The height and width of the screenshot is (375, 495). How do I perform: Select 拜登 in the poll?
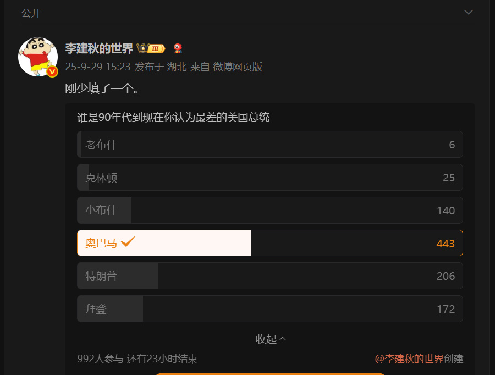[x=269, y=309]
